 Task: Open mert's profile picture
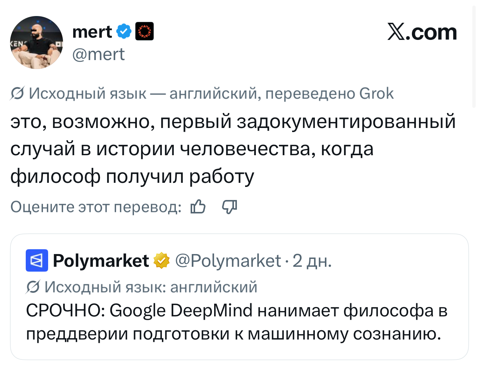[37, 43]
